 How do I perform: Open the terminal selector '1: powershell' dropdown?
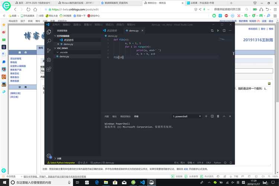(187, 116)
